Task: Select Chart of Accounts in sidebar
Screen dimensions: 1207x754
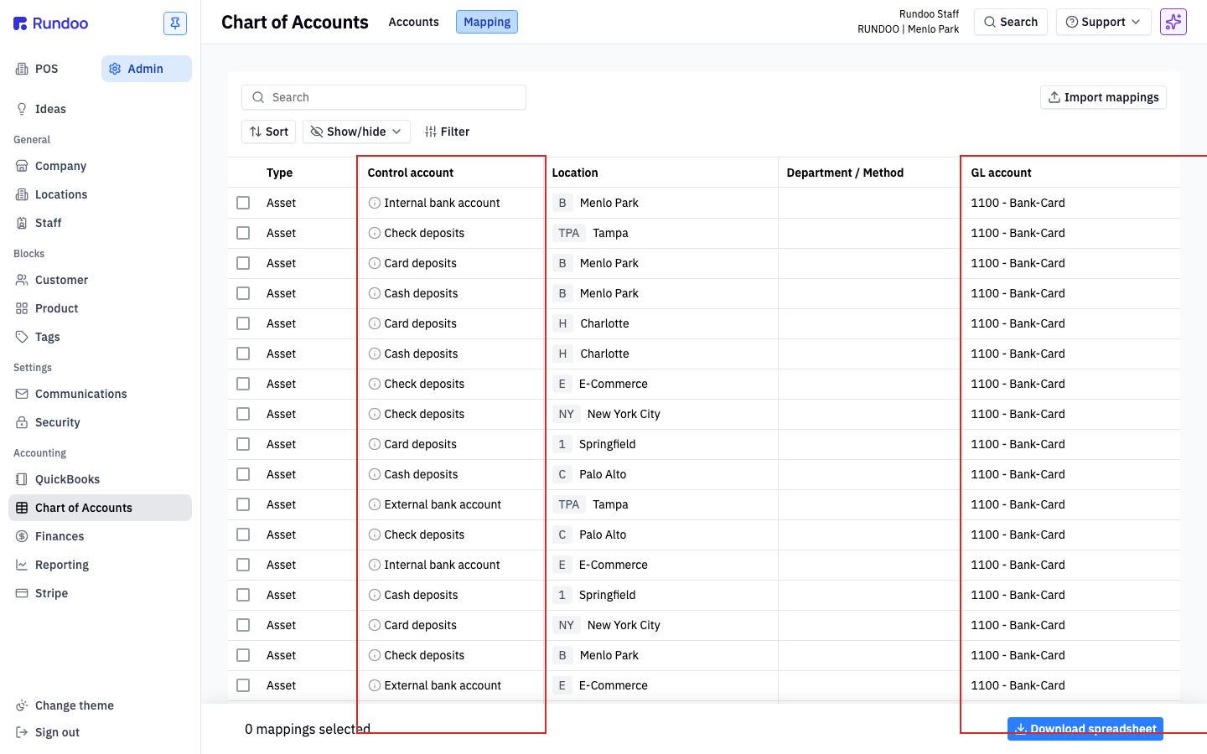Action: [x=100, y=508]
